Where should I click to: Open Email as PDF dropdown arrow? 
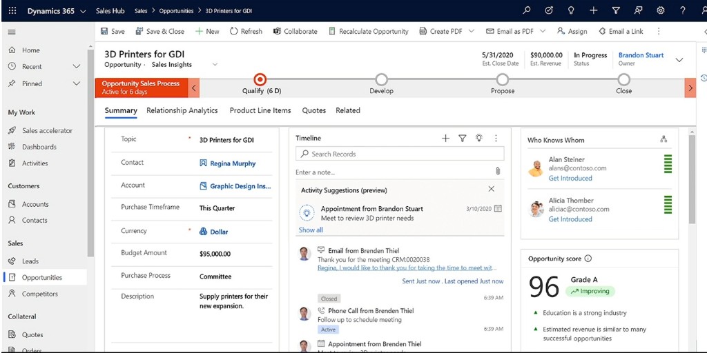(x=543, y=31)
